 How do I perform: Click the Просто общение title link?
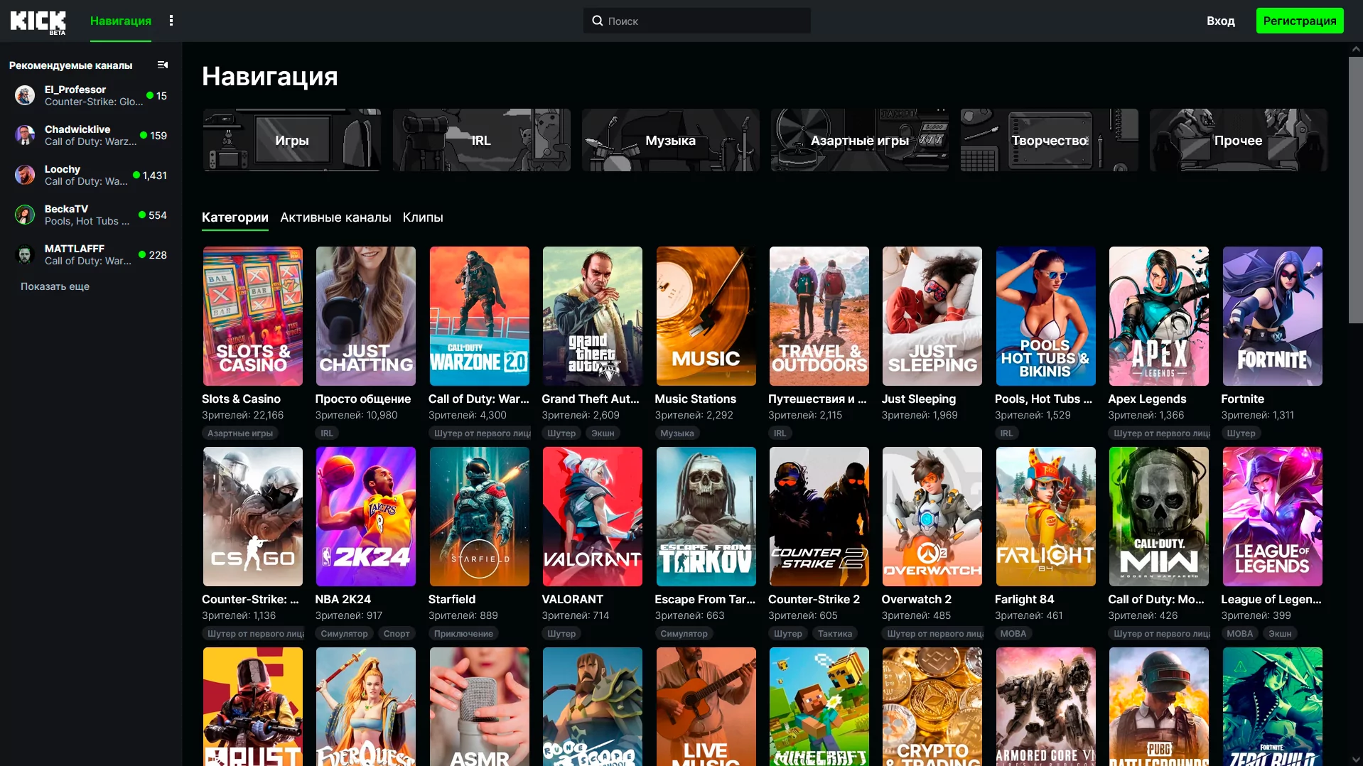363,399
